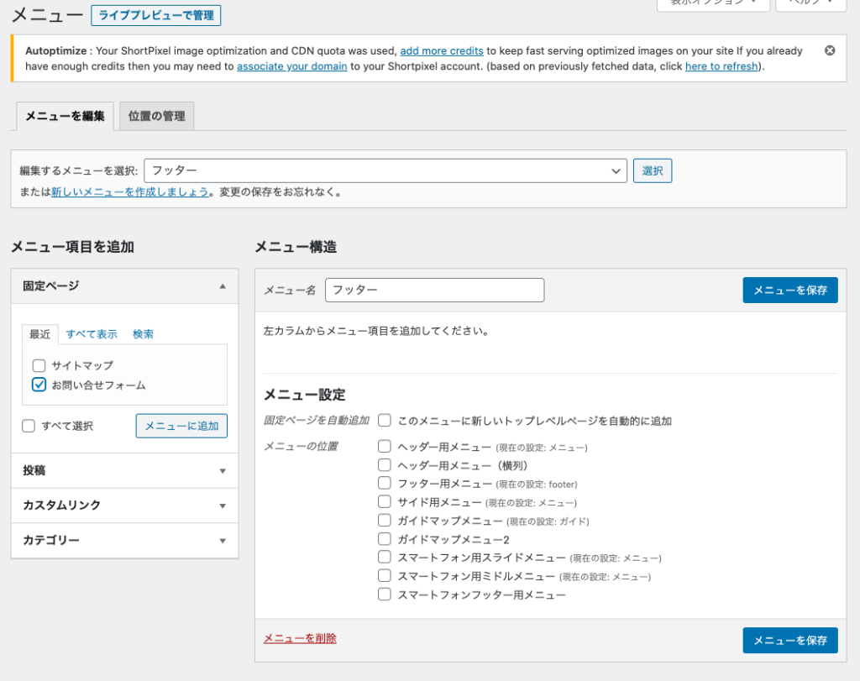
Task: Switch to the すべて表示 tab
Action: 91,333
